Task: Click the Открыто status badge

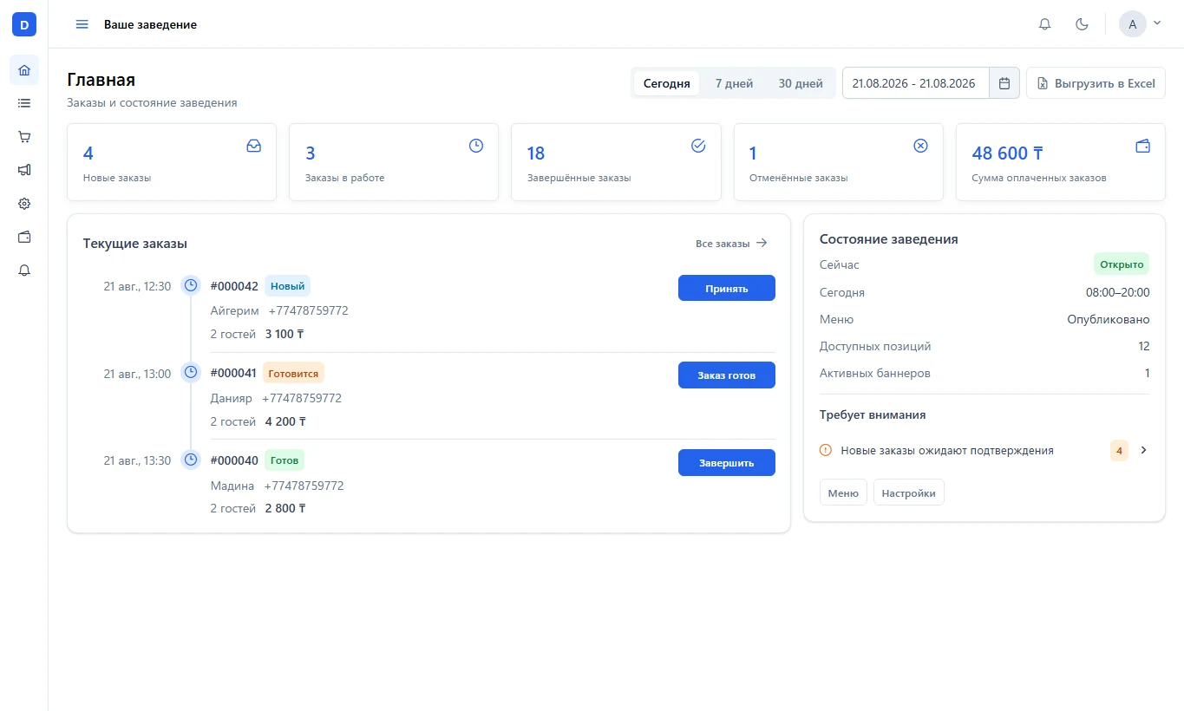Action: point(1122,264)
